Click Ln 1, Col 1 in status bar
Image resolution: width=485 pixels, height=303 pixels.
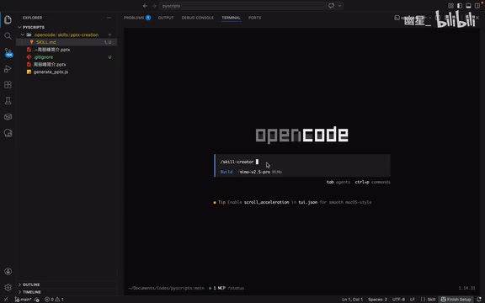click(x=352, y=300)
